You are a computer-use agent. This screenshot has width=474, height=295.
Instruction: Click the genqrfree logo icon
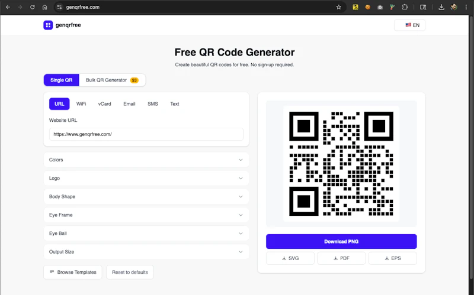48,25
